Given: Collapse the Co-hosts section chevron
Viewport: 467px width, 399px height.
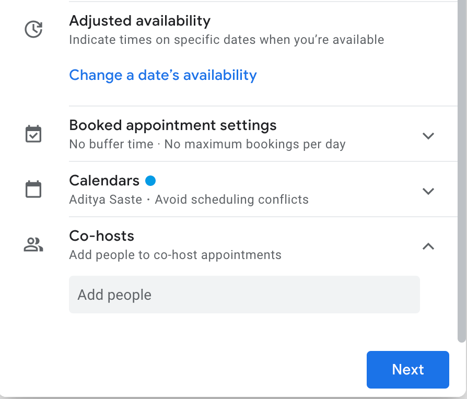Looking at the screenshot, I should [428, 247].
